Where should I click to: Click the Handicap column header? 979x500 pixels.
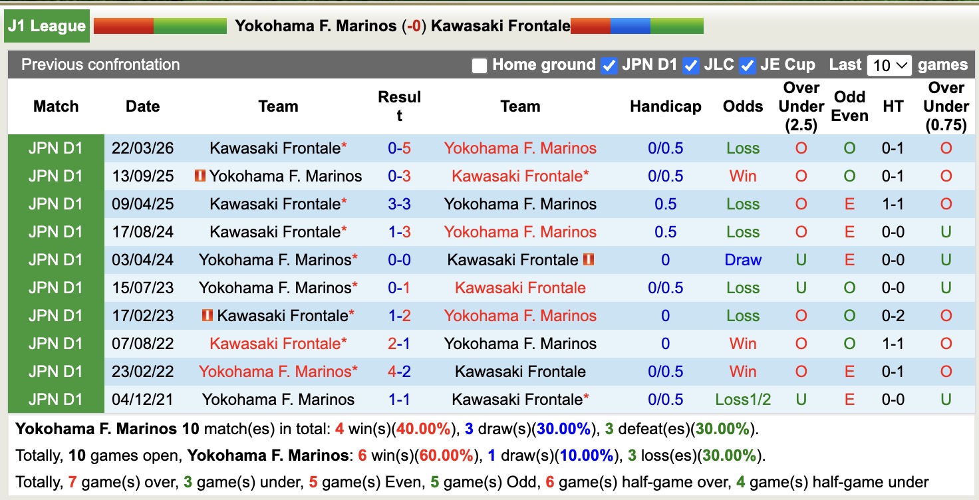click(665, 106)
